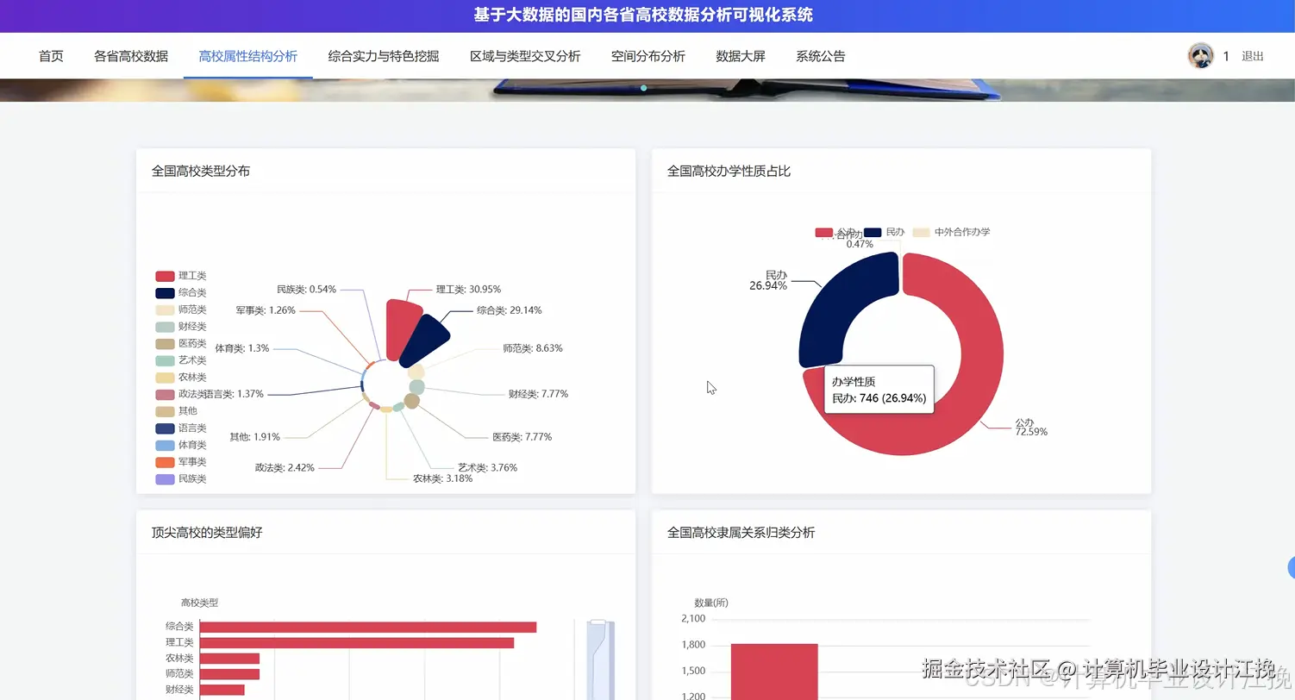1295x700 pixels.
Task: Click the tall red bar in 隶属关系 chart
Action: click(774, 672)
